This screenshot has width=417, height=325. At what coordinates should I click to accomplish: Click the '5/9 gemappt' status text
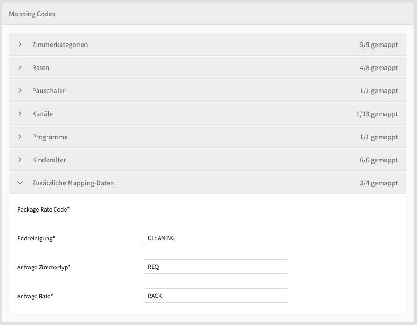coord(379,45)
